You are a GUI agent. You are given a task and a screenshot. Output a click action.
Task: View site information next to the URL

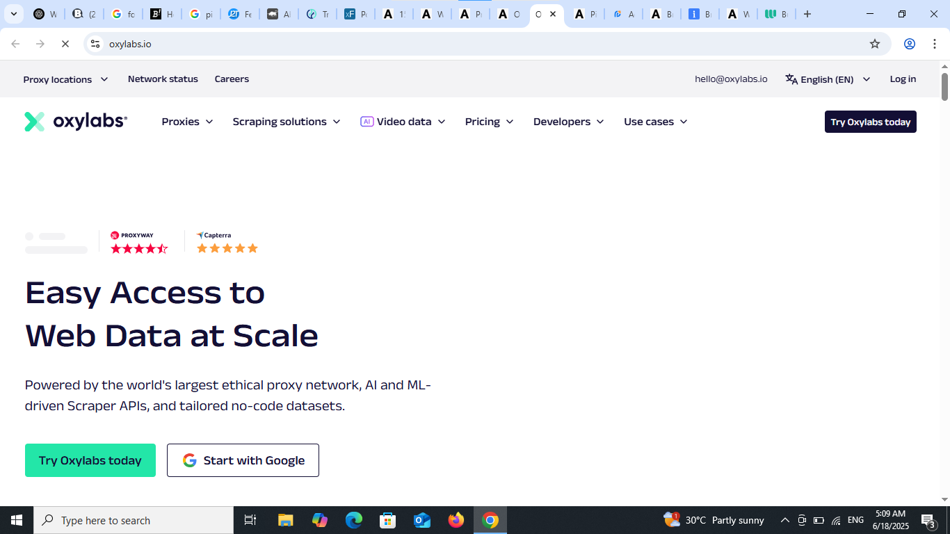[x=95, y=44]
